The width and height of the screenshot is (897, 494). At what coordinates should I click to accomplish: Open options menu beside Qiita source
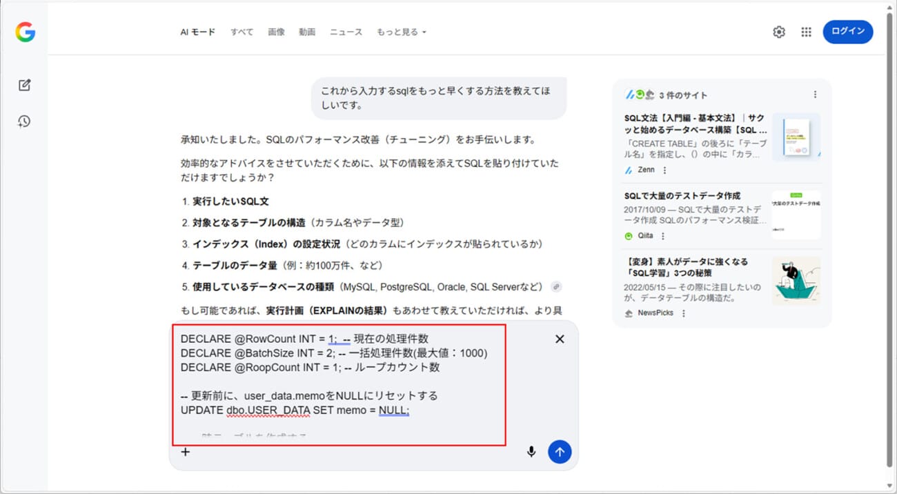tap(663, 236)
